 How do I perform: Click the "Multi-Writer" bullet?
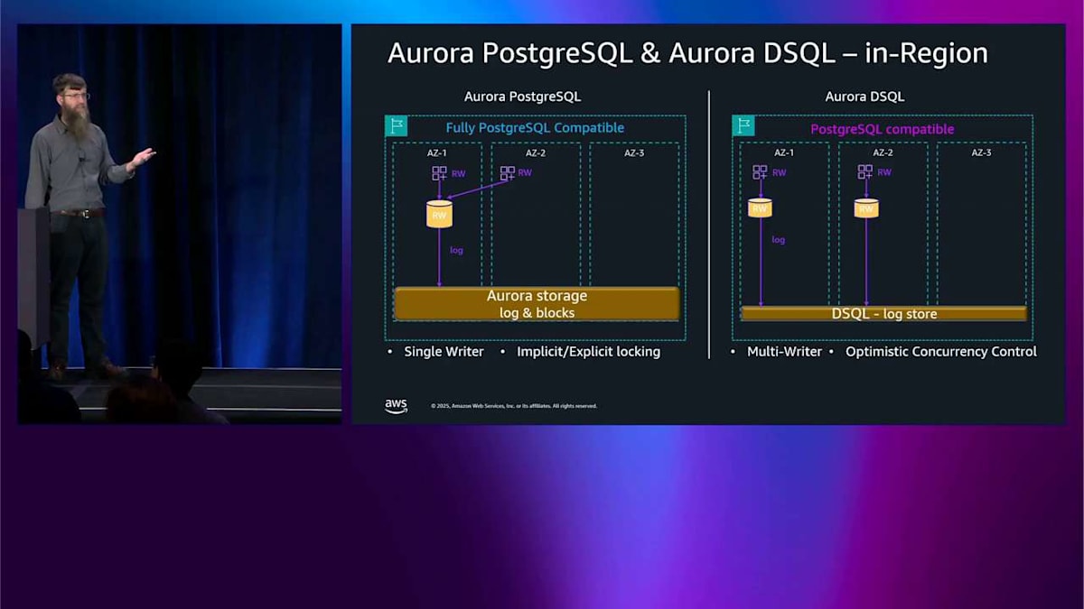coord(785,352)
